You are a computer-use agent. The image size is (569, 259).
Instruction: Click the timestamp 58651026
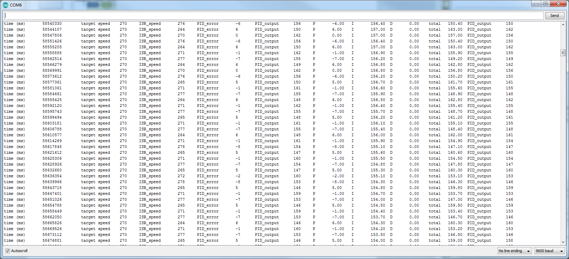point(52,199)
